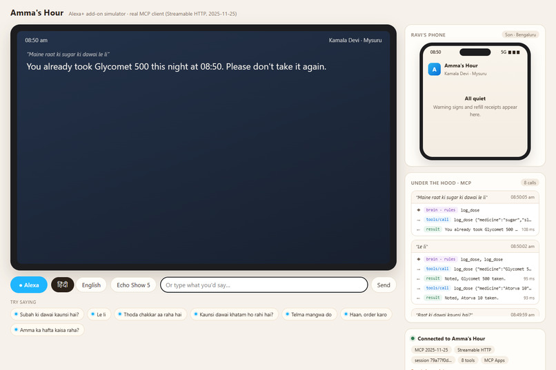The image size is (556, 370).
Task: Select the 'Le li' suggestion chip
Action: (x=99, y=314)
